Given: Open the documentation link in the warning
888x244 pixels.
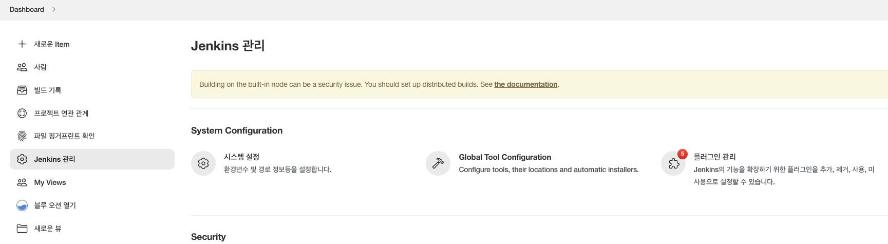Looking at the screenshot, I should click(x=525, y=84).
